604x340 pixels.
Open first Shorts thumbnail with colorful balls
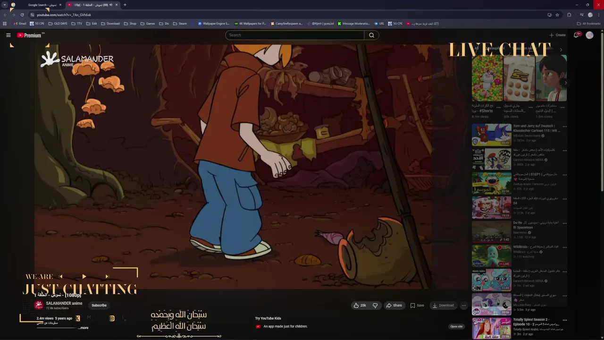pos(487,78)
